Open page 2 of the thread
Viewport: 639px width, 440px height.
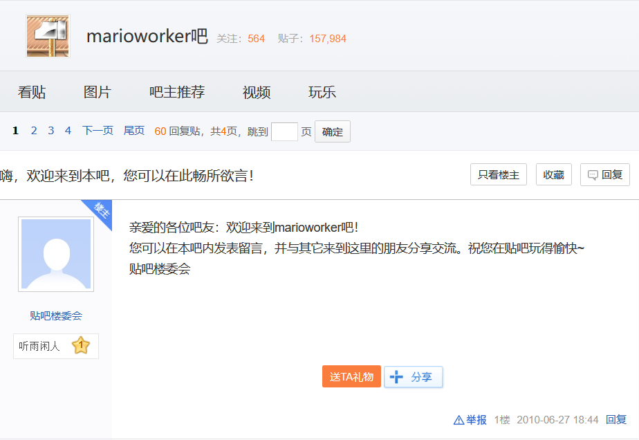pyautogui.click(x=33, y=130)
